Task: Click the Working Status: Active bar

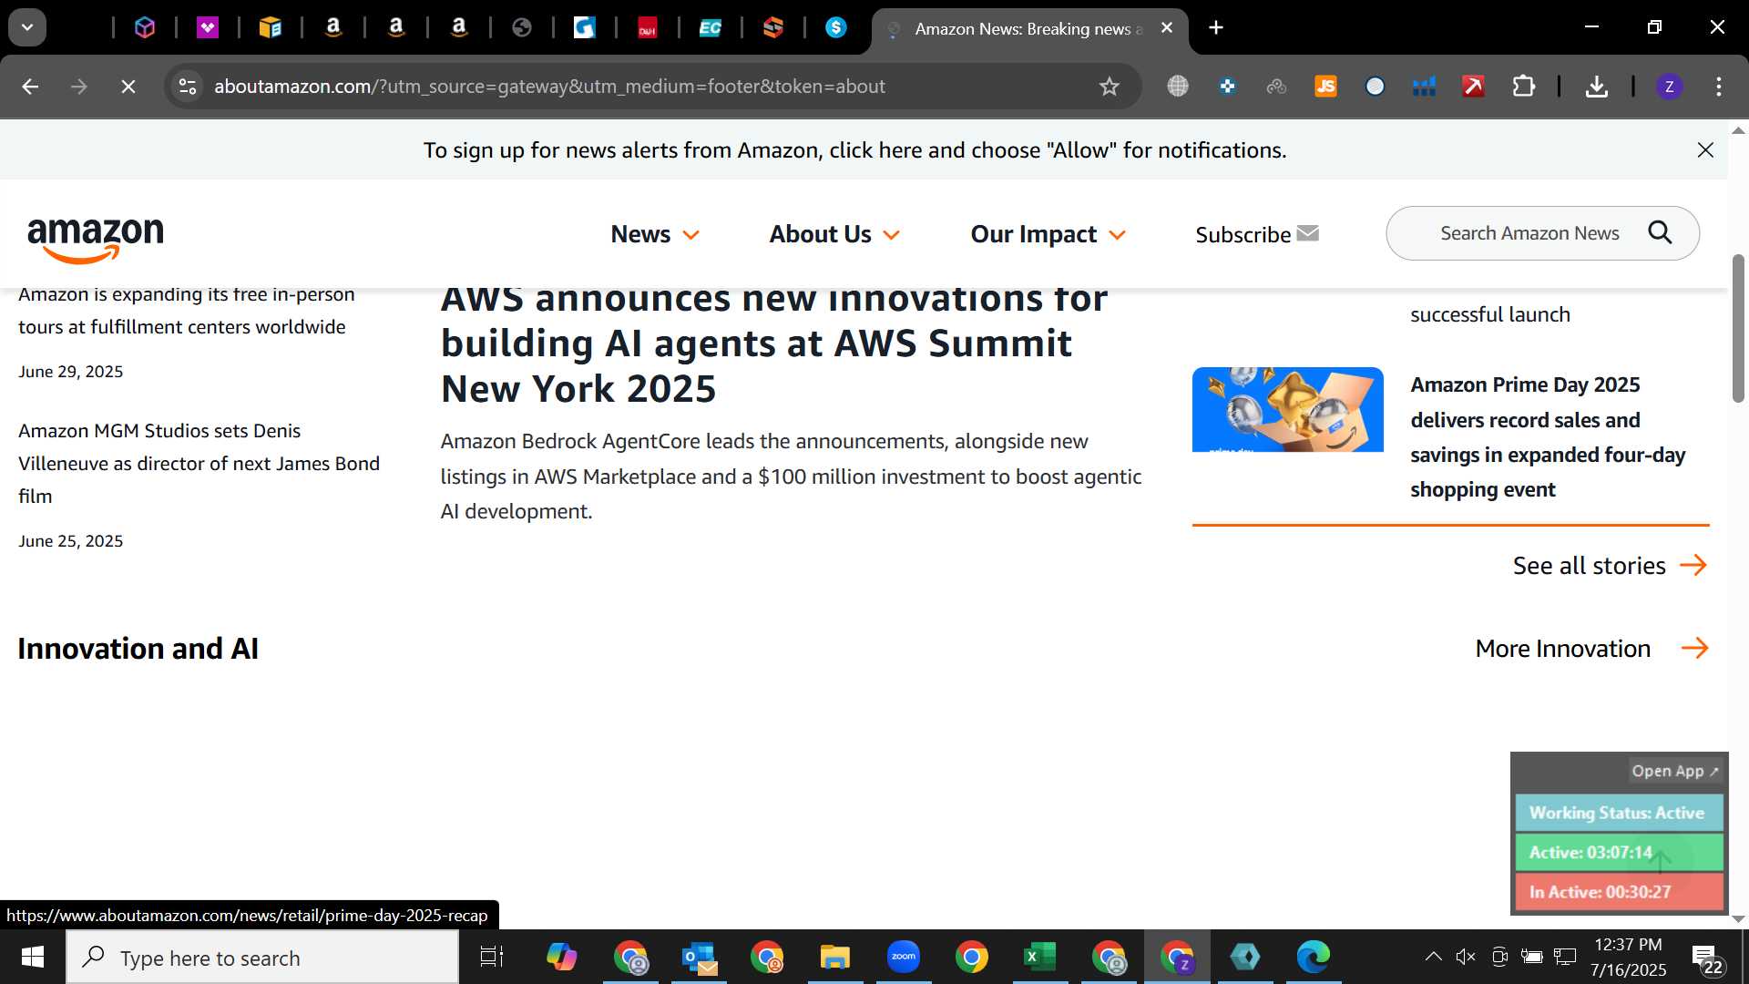Action: (1619, 813)
